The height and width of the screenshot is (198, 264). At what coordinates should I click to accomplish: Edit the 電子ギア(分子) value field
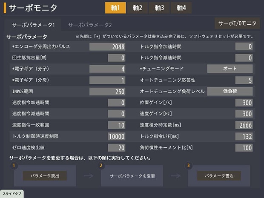107,69
